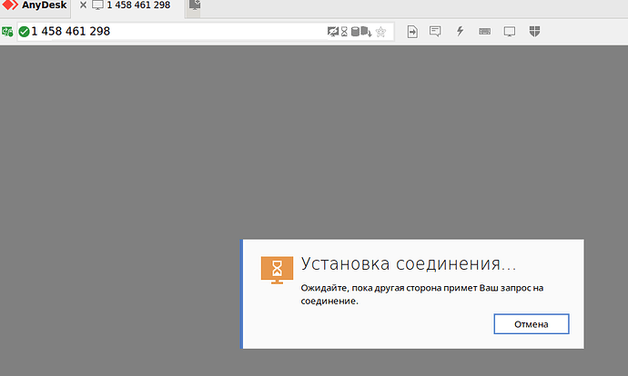This screenshot has width=628, height=376.
Task: Click the crossed-out screen icon in address bar
Action: (333, 32)
